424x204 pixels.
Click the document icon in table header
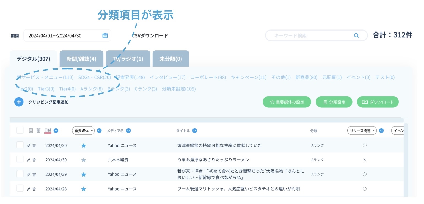coord(31,131)
